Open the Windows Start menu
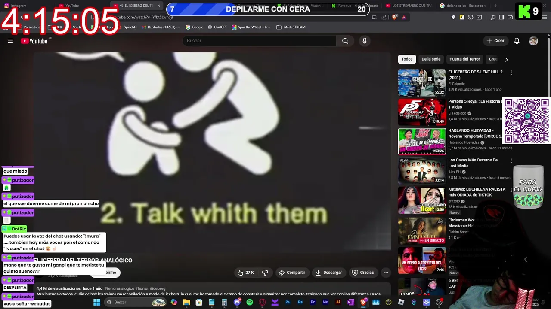 pyautogui.click(x=97, y=302)
